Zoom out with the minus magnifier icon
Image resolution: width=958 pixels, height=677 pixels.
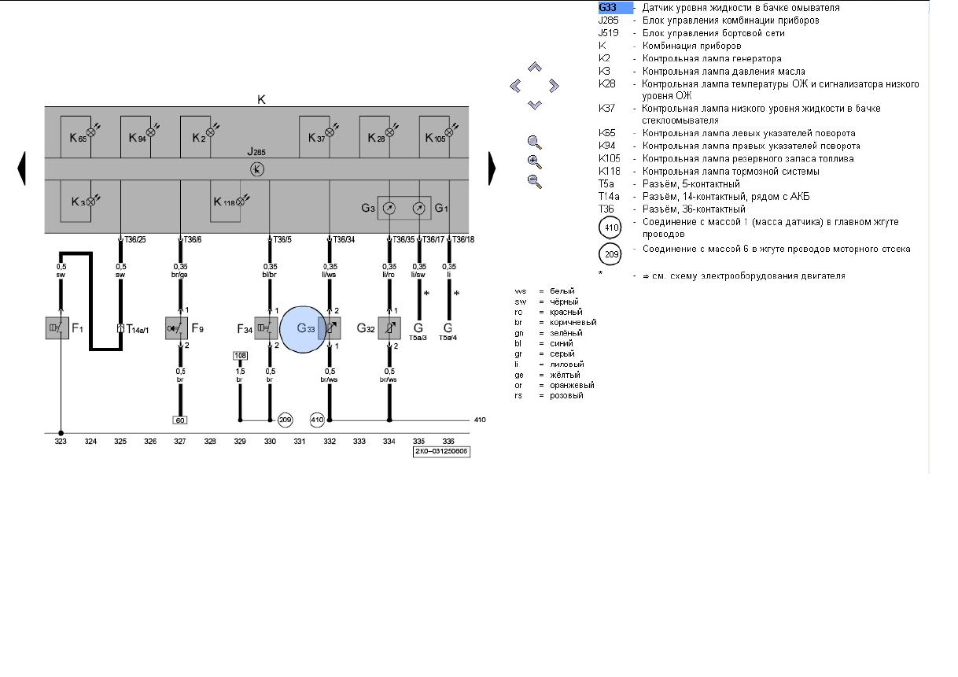(x=535, y=180)
